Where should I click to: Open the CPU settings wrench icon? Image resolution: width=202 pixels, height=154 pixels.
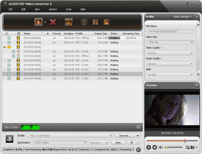pos(138,127)
